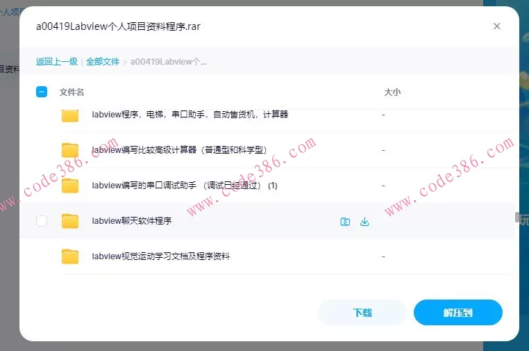Check the box for labview聊天软件程序
529x351 pixels.
42,221
